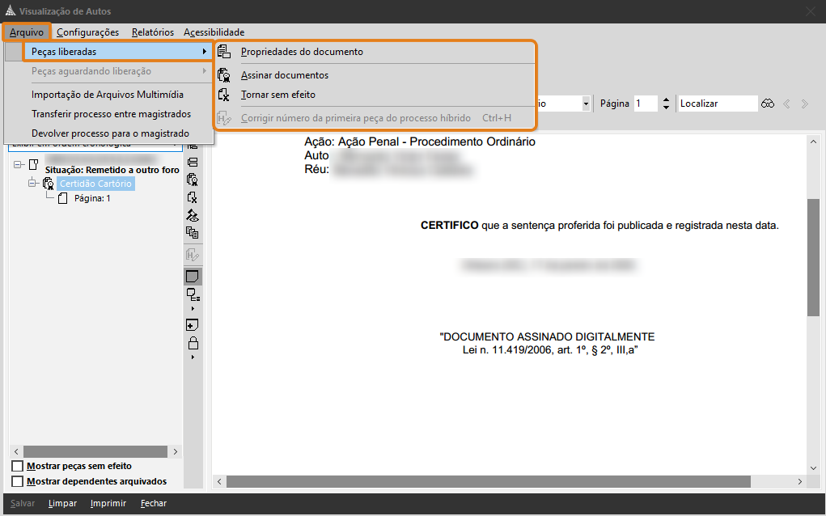Click the document horizontal scrollbar right arrow

(799, 481)
